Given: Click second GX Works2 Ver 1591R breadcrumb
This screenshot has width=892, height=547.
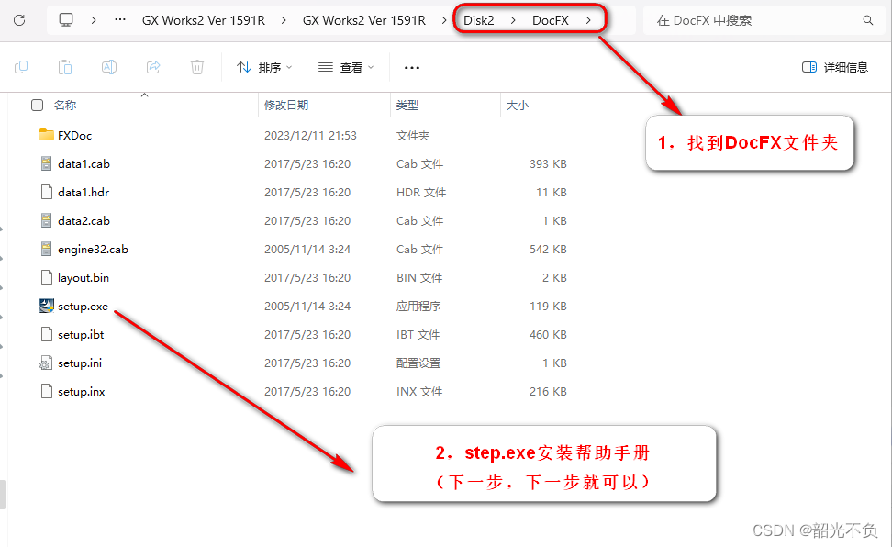Looking at the screenshot, I should click(364, 20).
